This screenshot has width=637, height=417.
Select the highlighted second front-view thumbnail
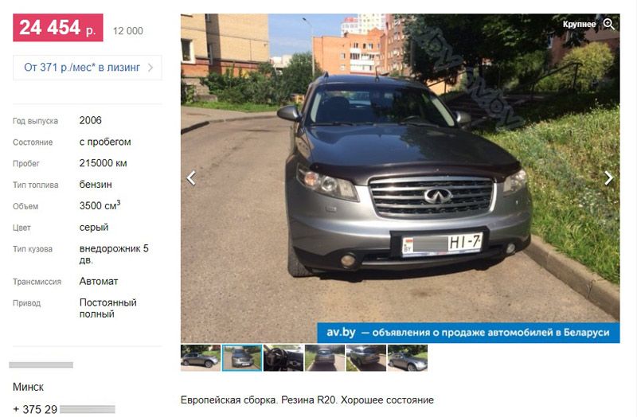tap(242, 358)
